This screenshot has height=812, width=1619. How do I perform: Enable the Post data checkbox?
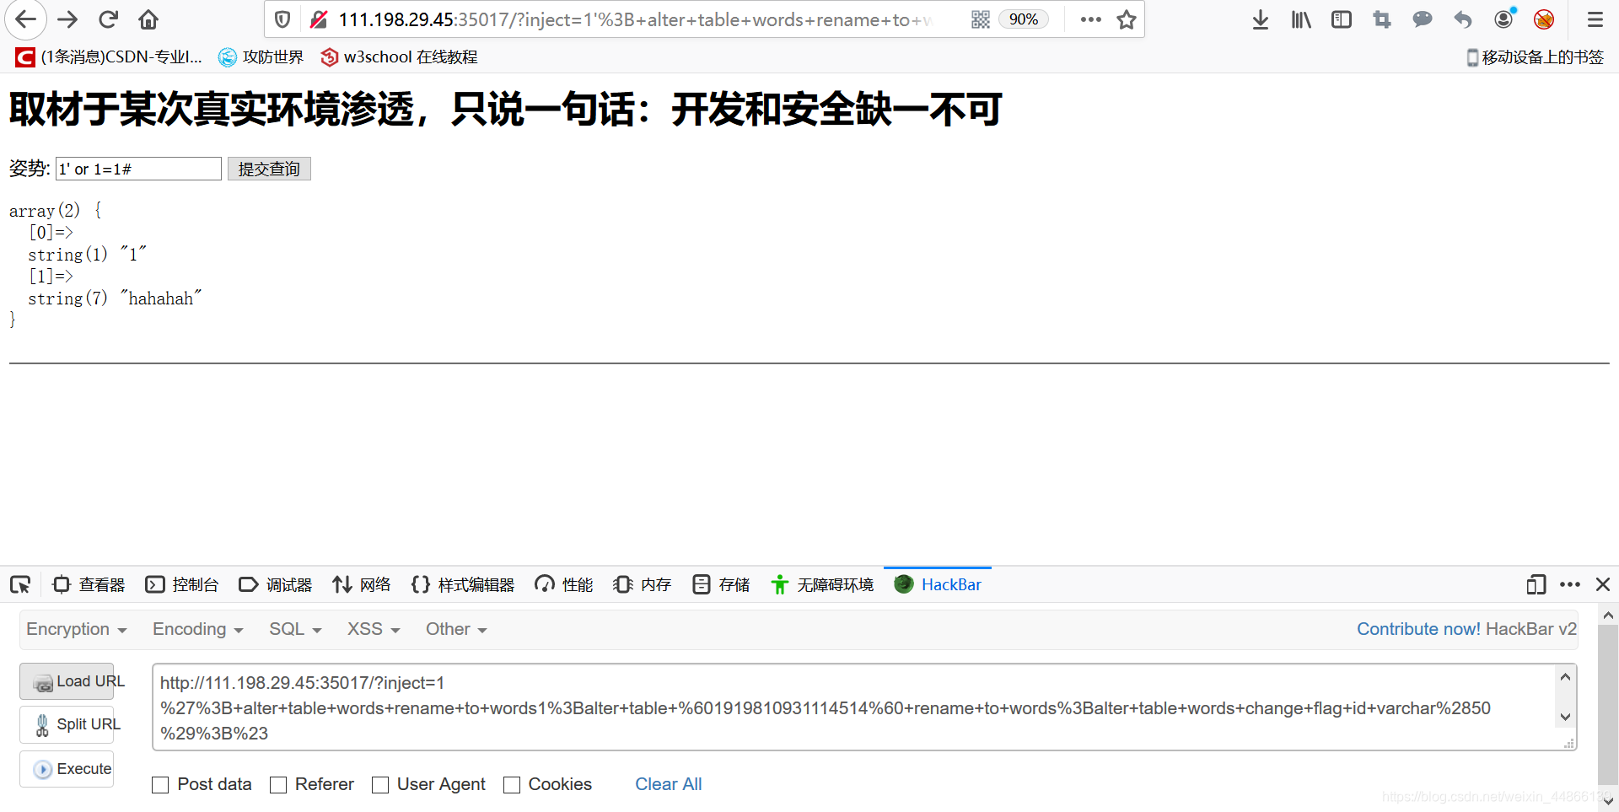(x=160, y=785)
